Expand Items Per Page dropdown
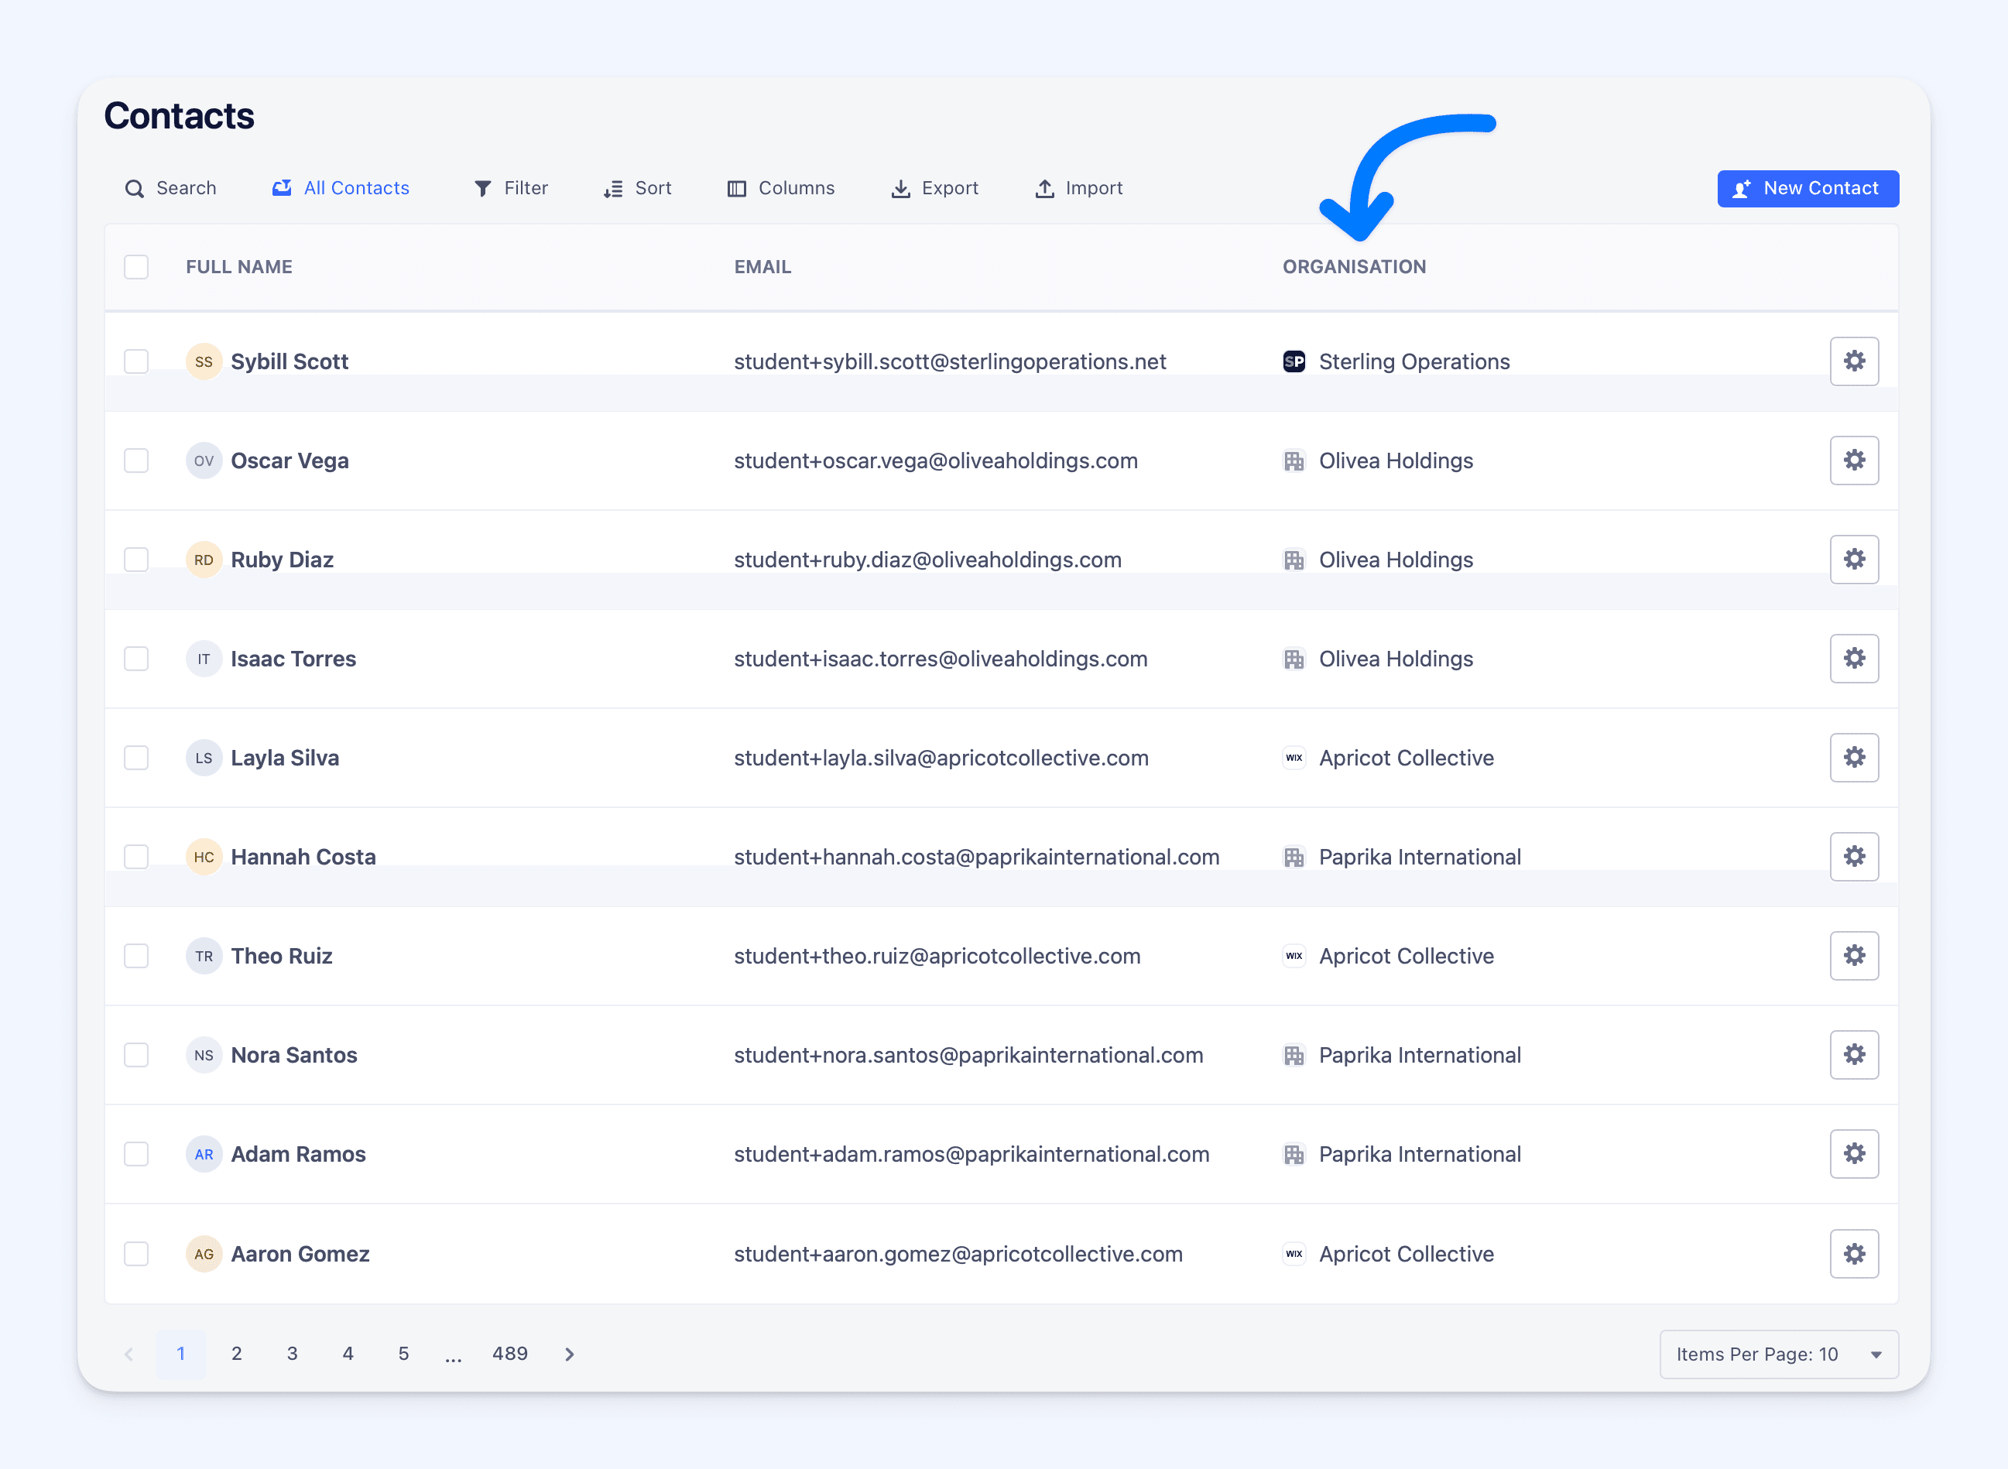The width and height of the screenshot is (2008, 1469). click(x=1779, y=1354)
